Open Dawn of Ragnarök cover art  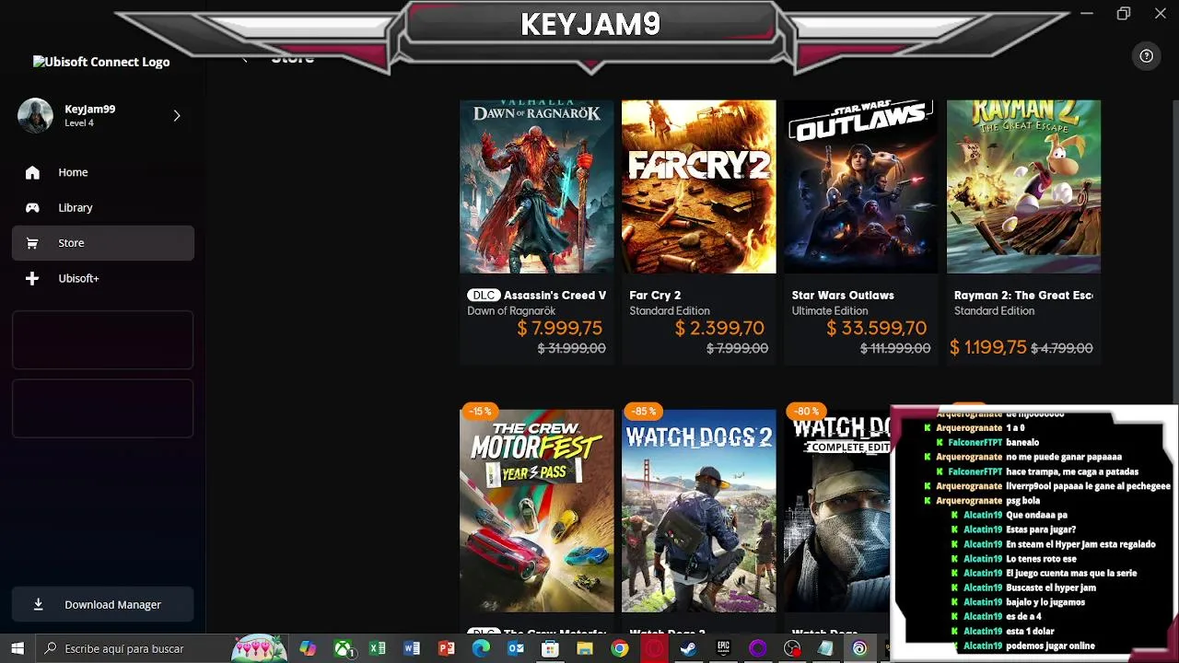click(x=536, y=186)
